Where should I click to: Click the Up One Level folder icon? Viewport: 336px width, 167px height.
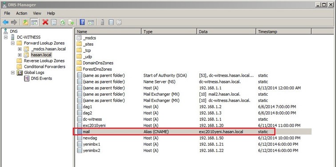pos(25,22)
